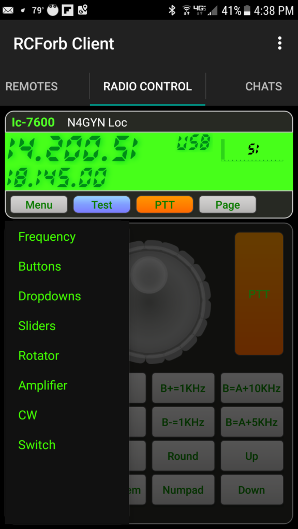Tap the 4:38 PM clock

(274, 10)
